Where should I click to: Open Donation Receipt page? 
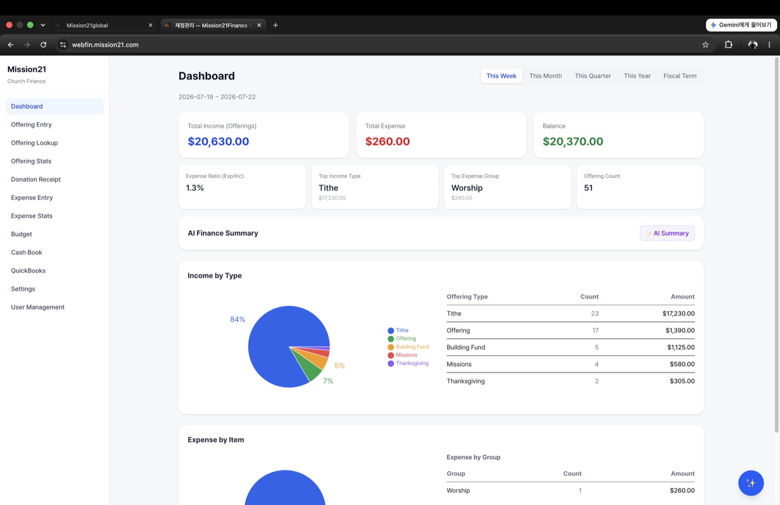(55, 180)
